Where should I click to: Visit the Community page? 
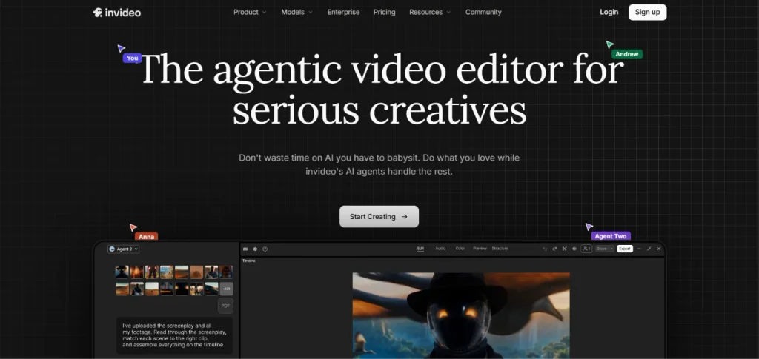pos(483,12)
